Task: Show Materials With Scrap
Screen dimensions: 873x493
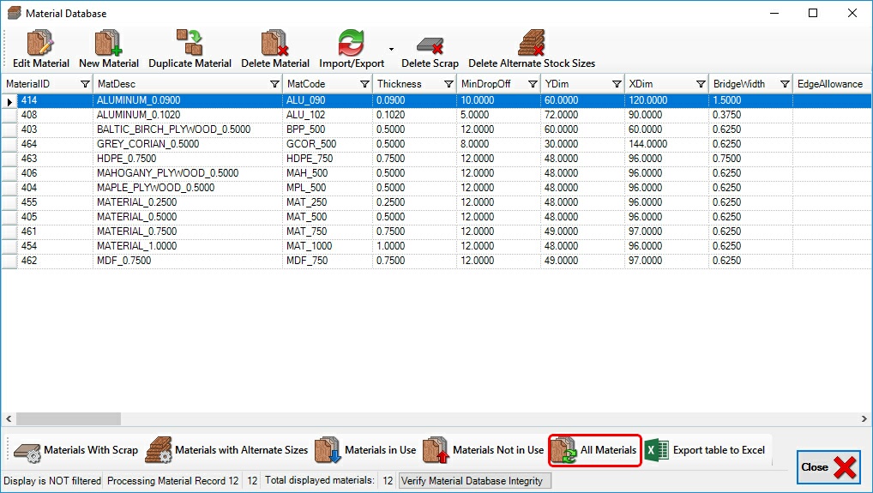Action: 75,450
